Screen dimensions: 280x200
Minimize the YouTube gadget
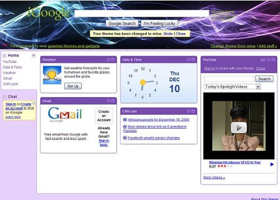point(273,60)
